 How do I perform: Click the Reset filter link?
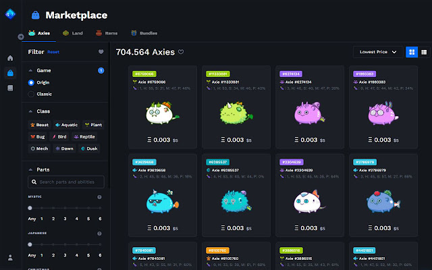coord(53,52)
